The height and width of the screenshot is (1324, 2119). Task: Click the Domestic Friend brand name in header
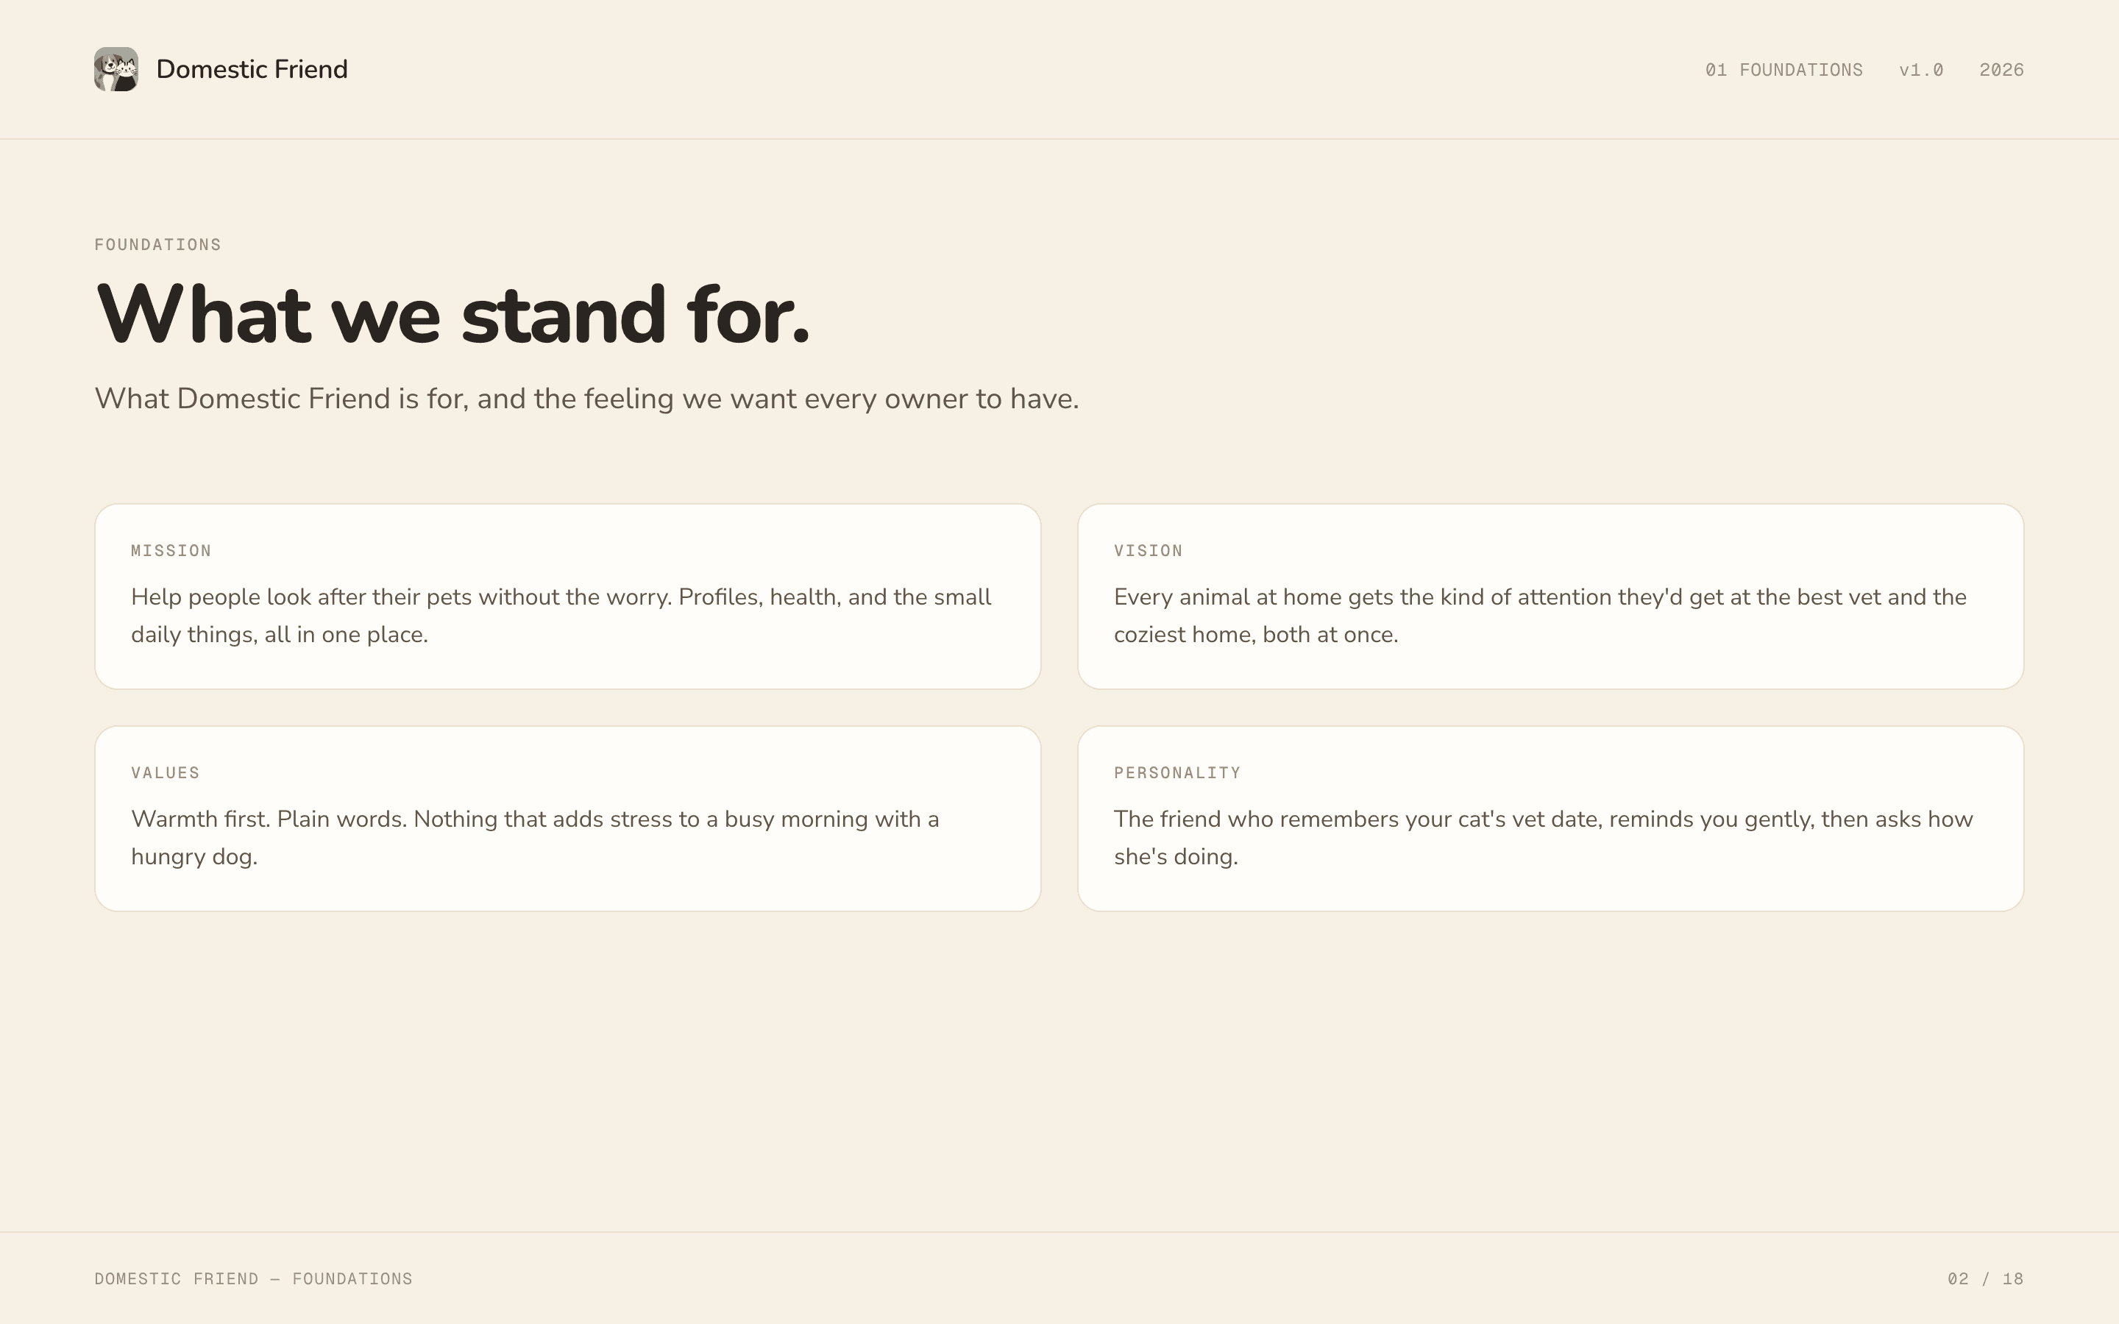252,69
